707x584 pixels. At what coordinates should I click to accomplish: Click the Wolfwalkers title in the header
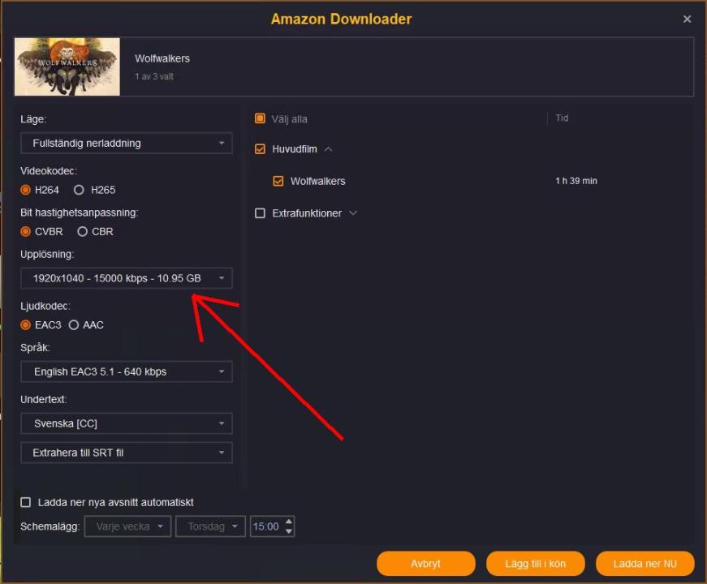click(162, 58)
